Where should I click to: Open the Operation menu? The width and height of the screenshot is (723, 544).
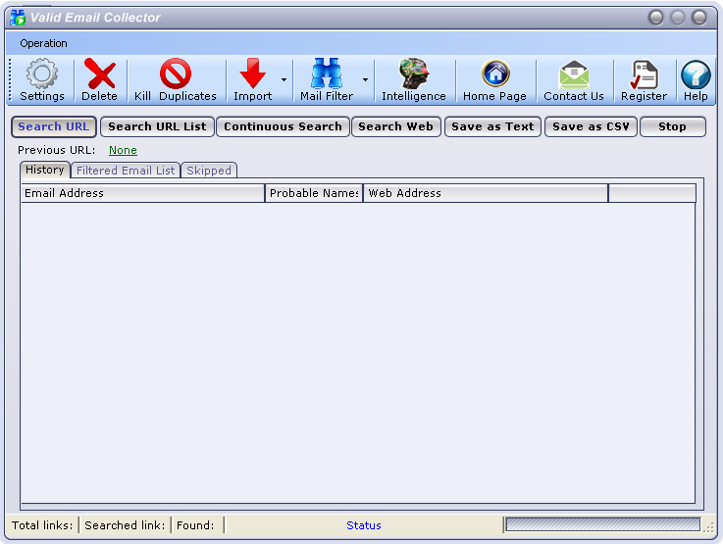43,43
